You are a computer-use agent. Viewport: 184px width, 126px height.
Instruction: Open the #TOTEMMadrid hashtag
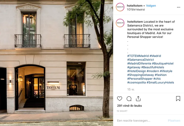click(x=138, y=56)
